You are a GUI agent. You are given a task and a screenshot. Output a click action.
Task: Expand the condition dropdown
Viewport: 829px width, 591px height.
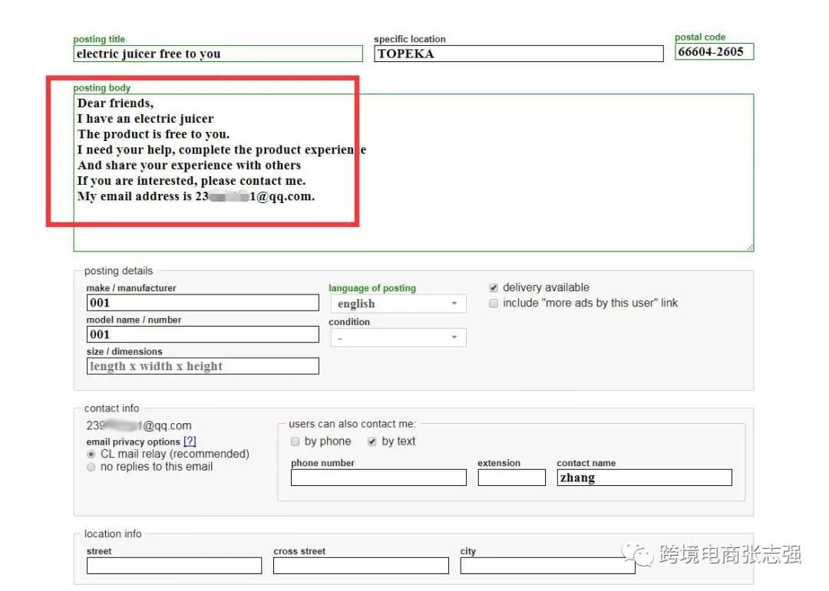click(x=398, y=338)
